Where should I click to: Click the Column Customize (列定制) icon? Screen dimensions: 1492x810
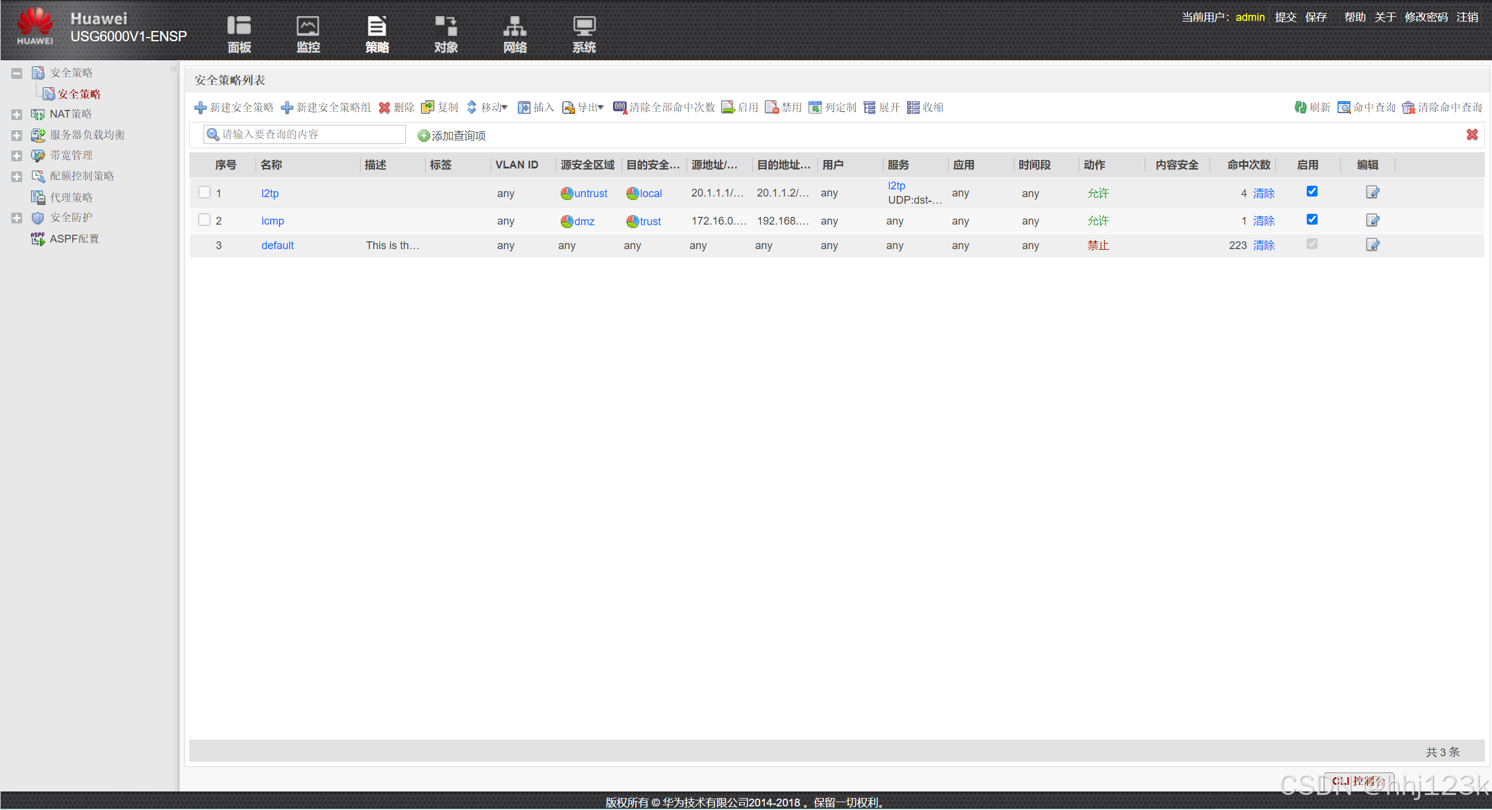(x=815, y=108)
